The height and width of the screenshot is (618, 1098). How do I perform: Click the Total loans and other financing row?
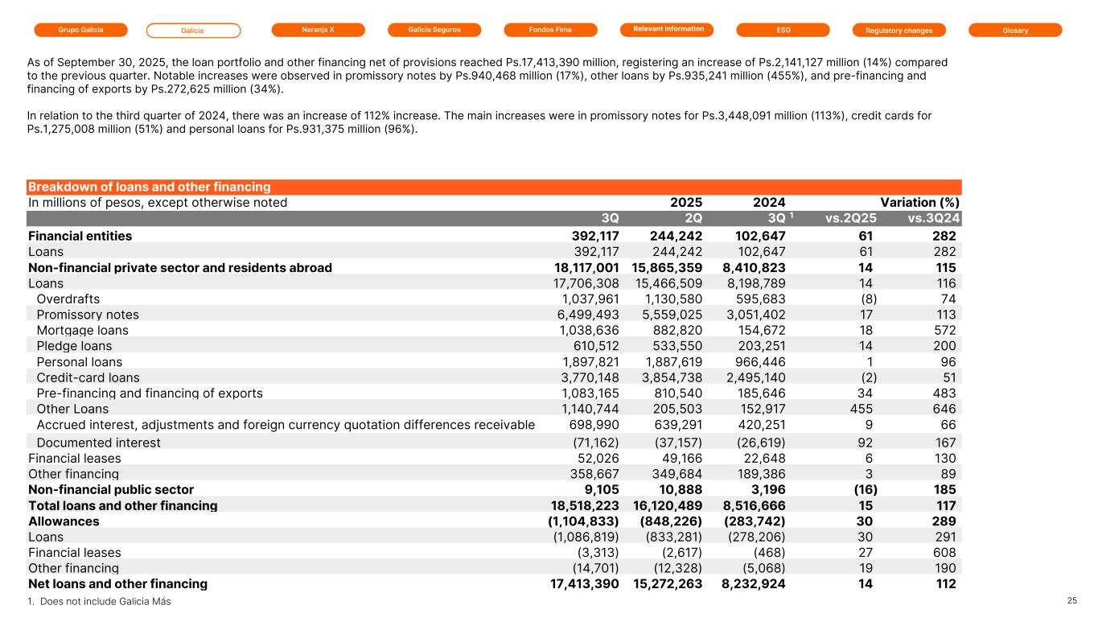point(123,505)
